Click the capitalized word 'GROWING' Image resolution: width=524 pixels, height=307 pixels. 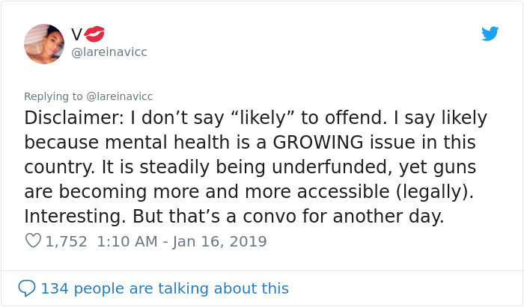tap(318, 143)
